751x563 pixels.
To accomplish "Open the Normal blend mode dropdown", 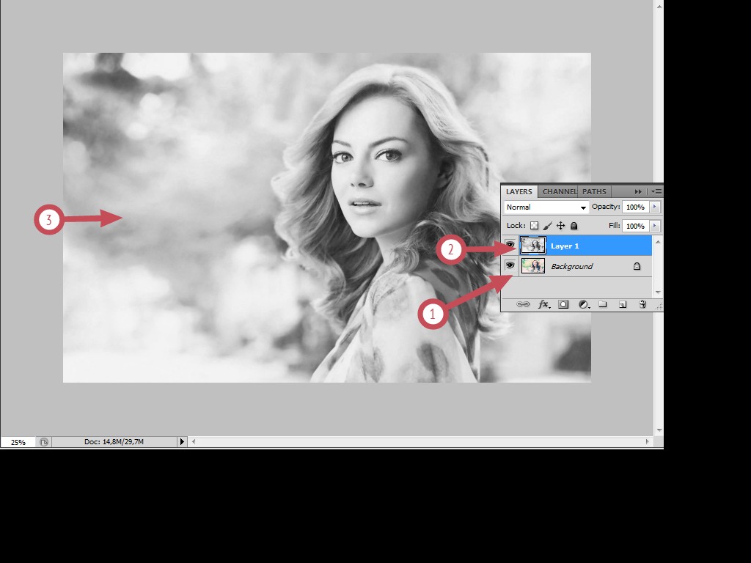I will click(x=546, y=207).
